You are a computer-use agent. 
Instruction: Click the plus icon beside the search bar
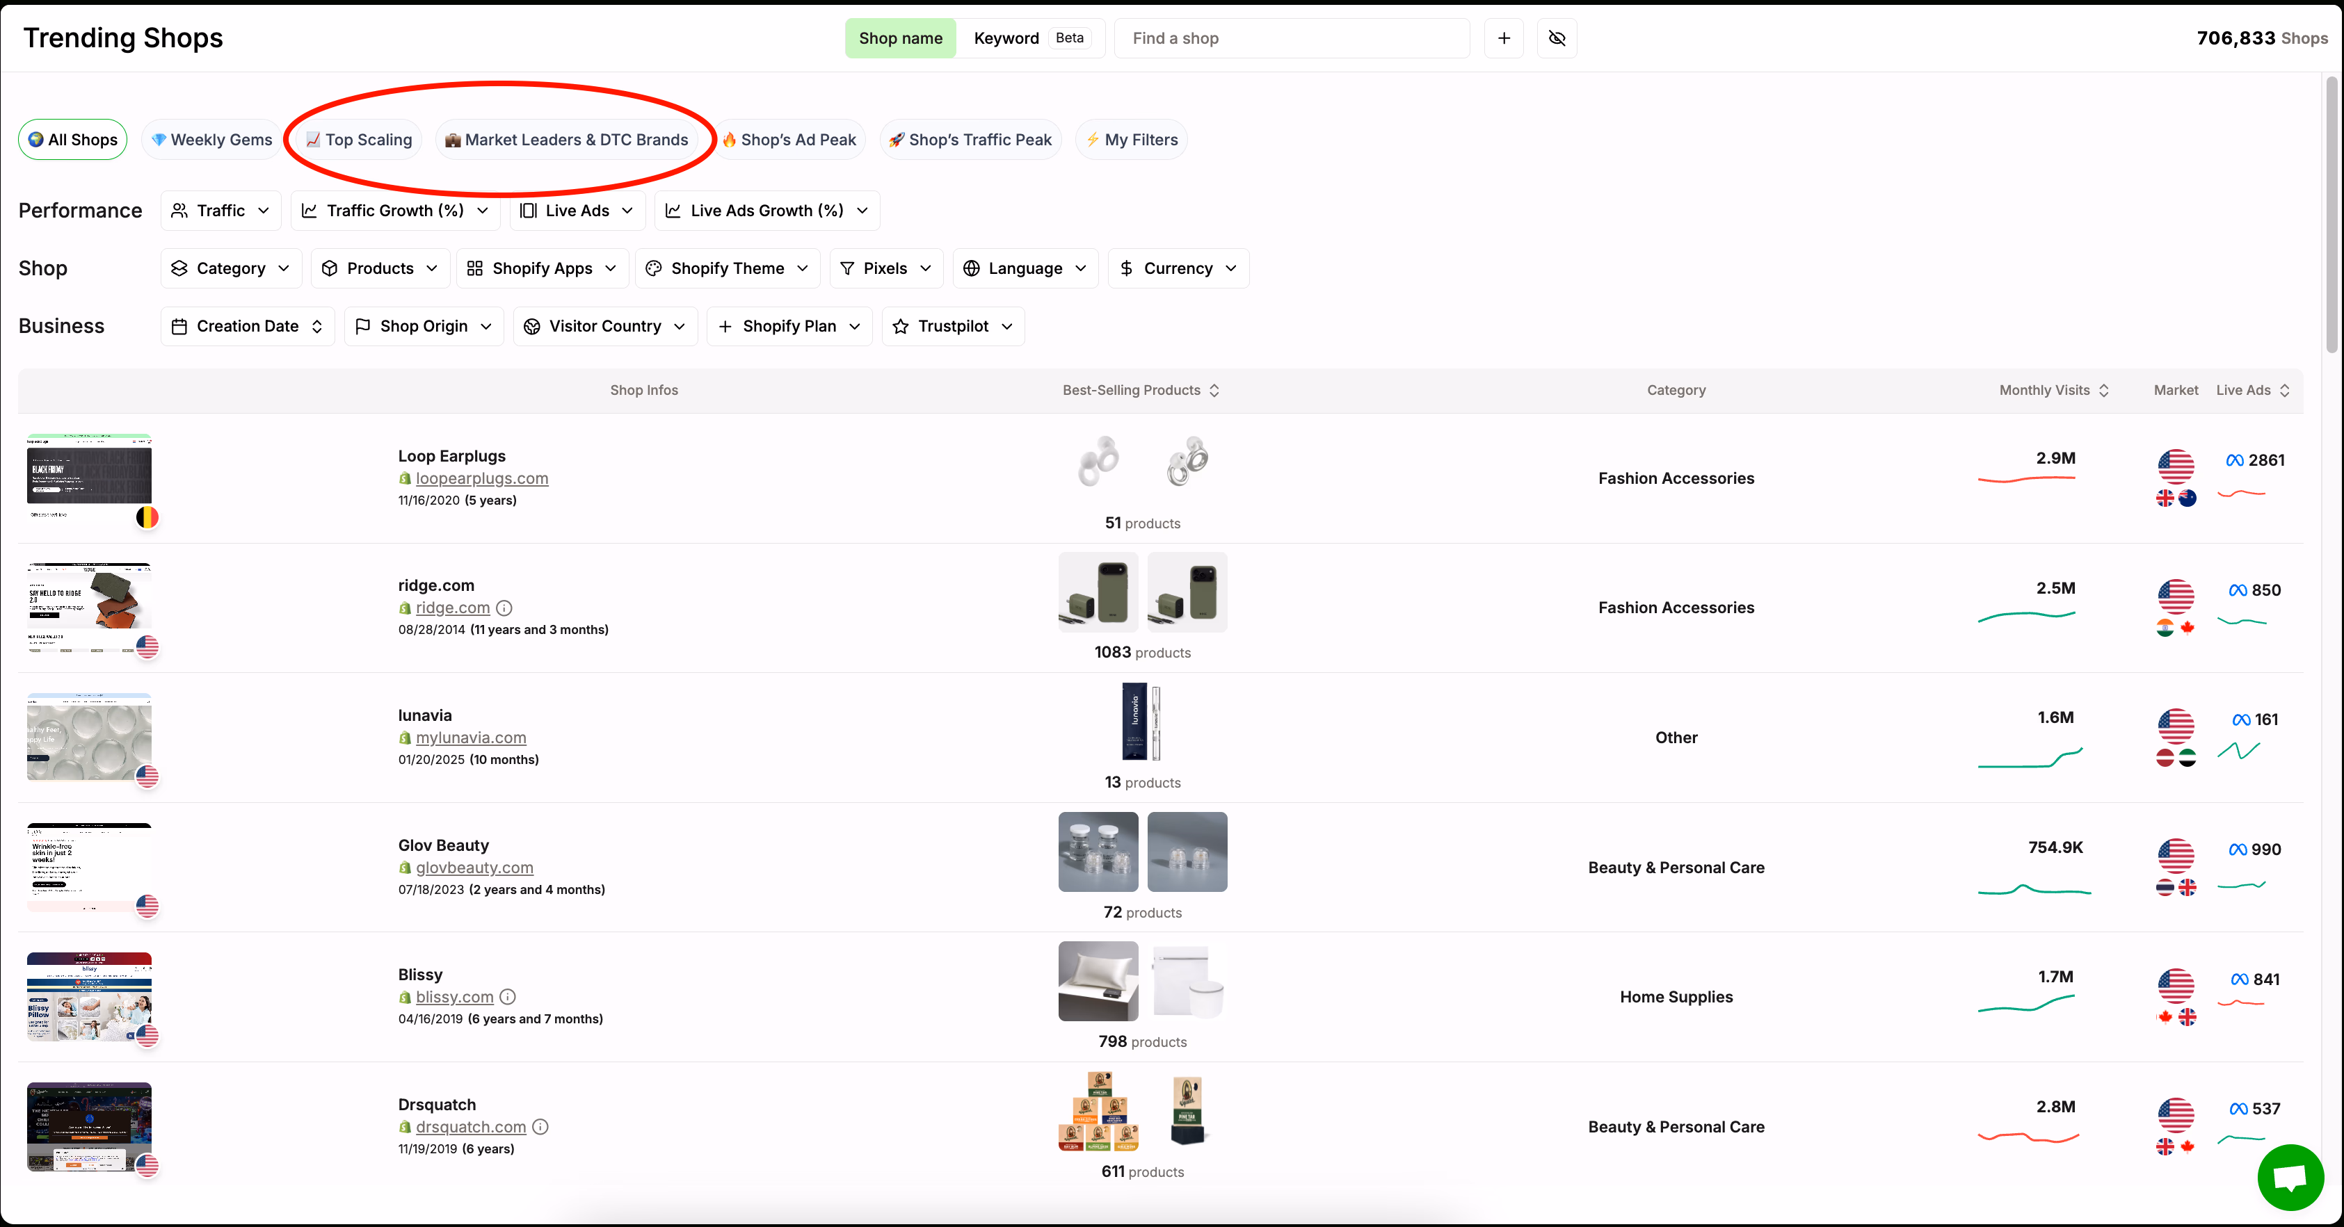[1503, 38]
